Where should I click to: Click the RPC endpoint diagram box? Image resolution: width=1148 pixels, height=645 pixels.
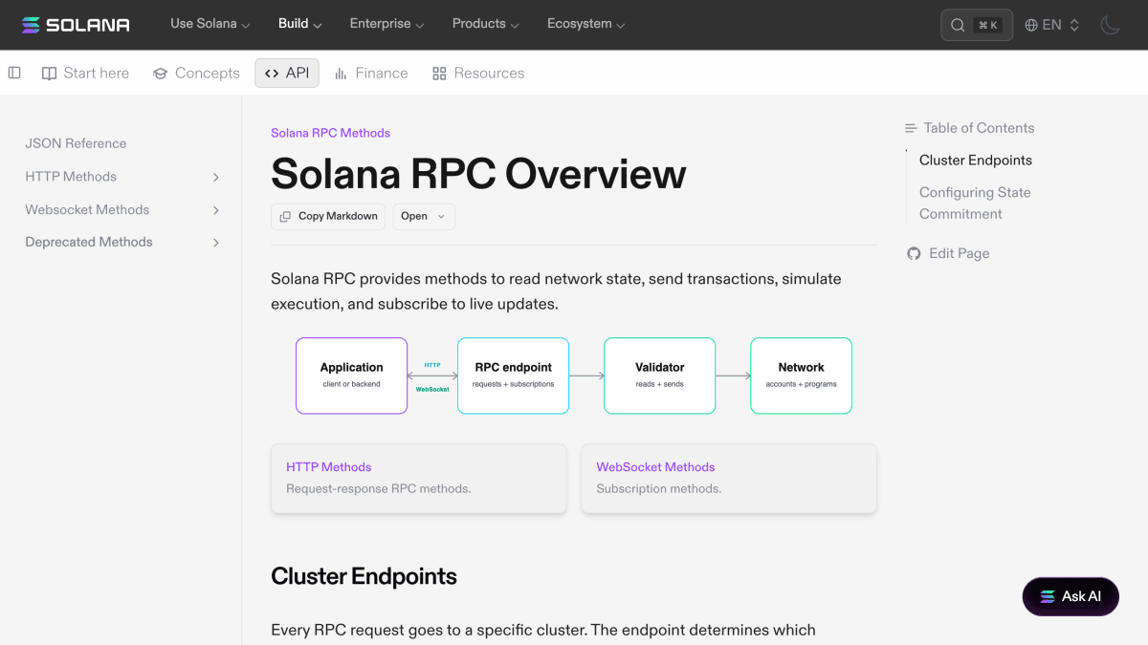tap(513, 376)
